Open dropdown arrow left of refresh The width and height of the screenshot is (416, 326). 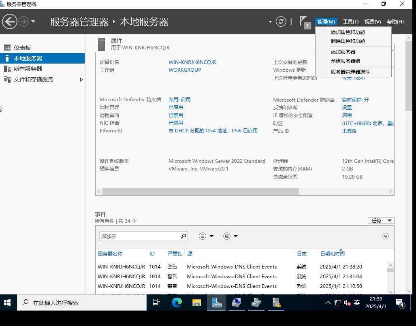pos(270,22)
